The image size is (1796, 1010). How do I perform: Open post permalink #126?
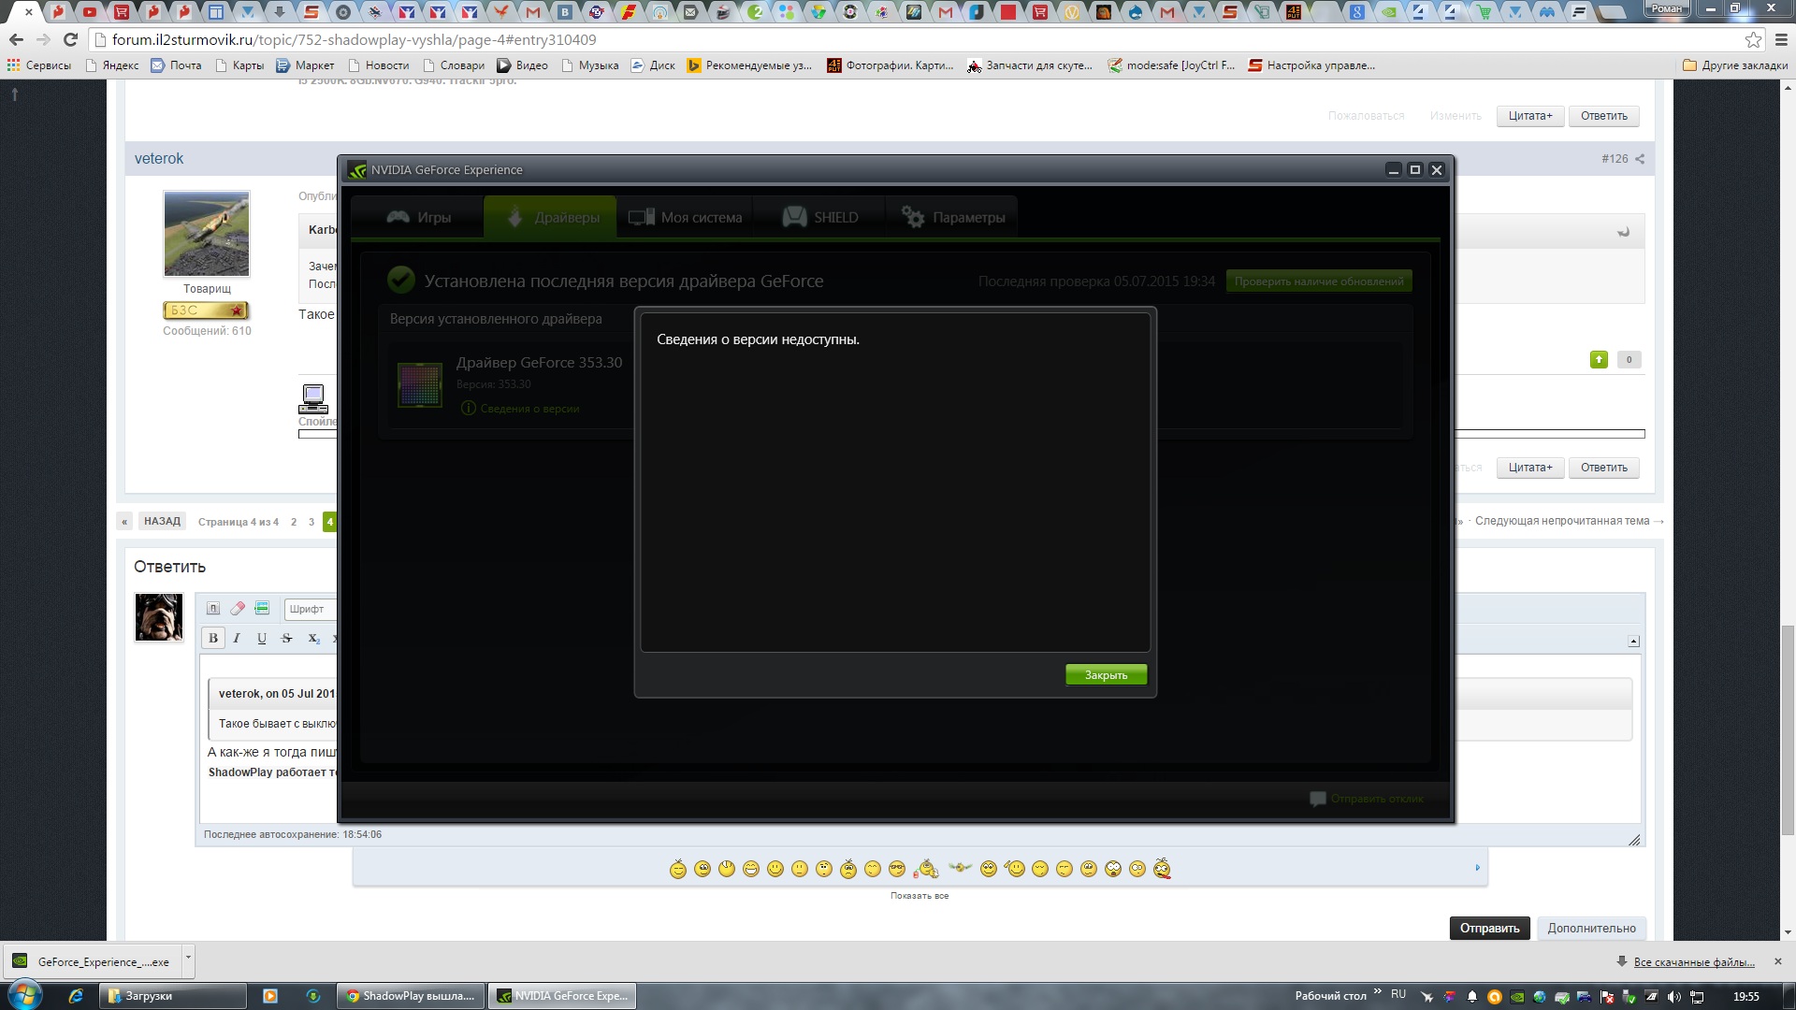click(x=1615, y=159)
